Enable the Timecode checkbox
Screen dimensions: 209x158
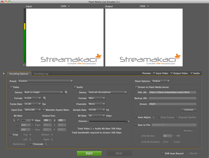tap(31, 144)
